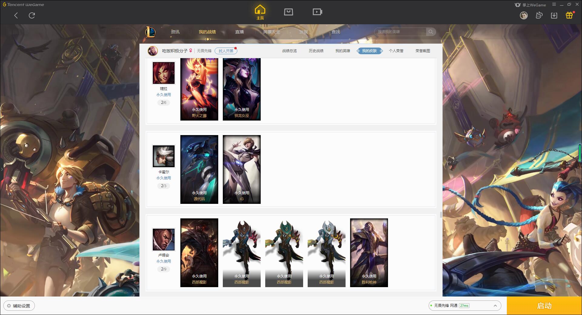Click the 搜索我的英雄 search field
This screenshot has width=582, height=315.
(400, 32)
